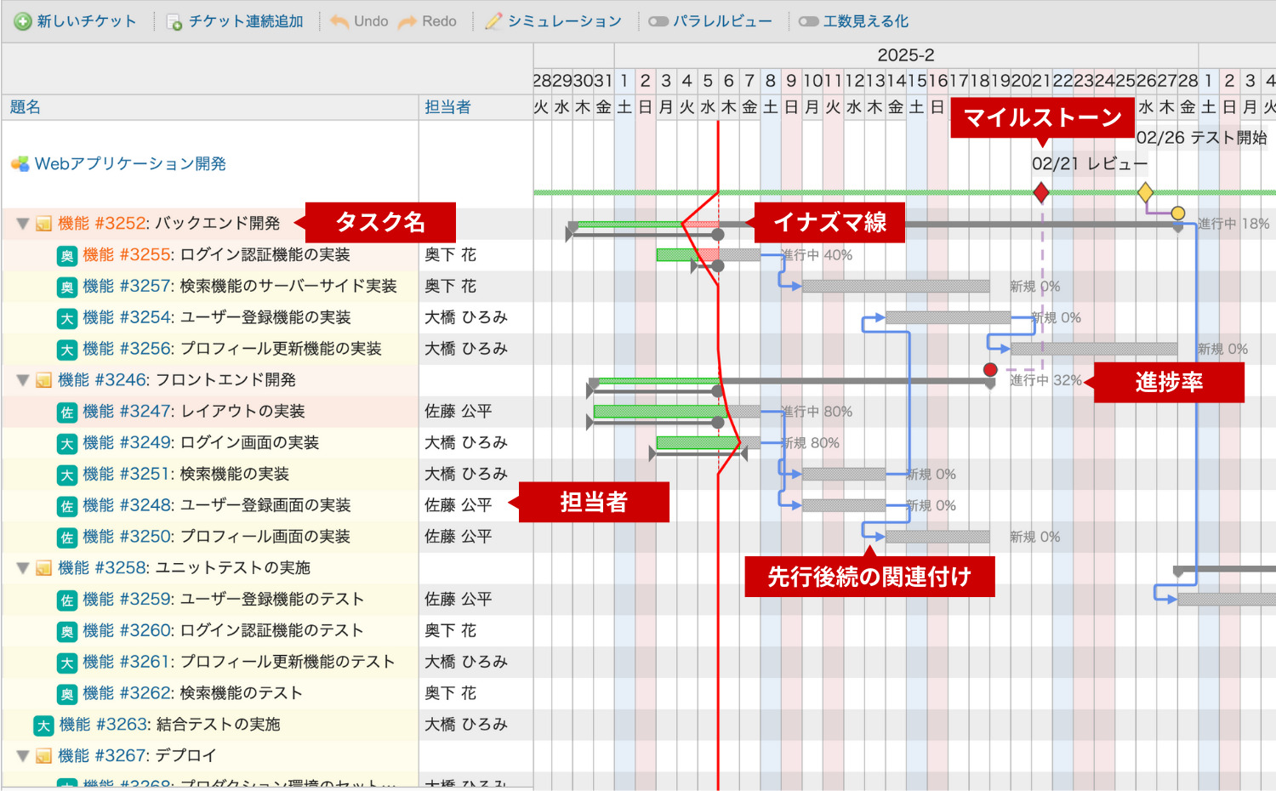The image size is (1276, 791).
Task: Open ticket #3254 ユーザー登録機能の実装
Action: (217, 317)
